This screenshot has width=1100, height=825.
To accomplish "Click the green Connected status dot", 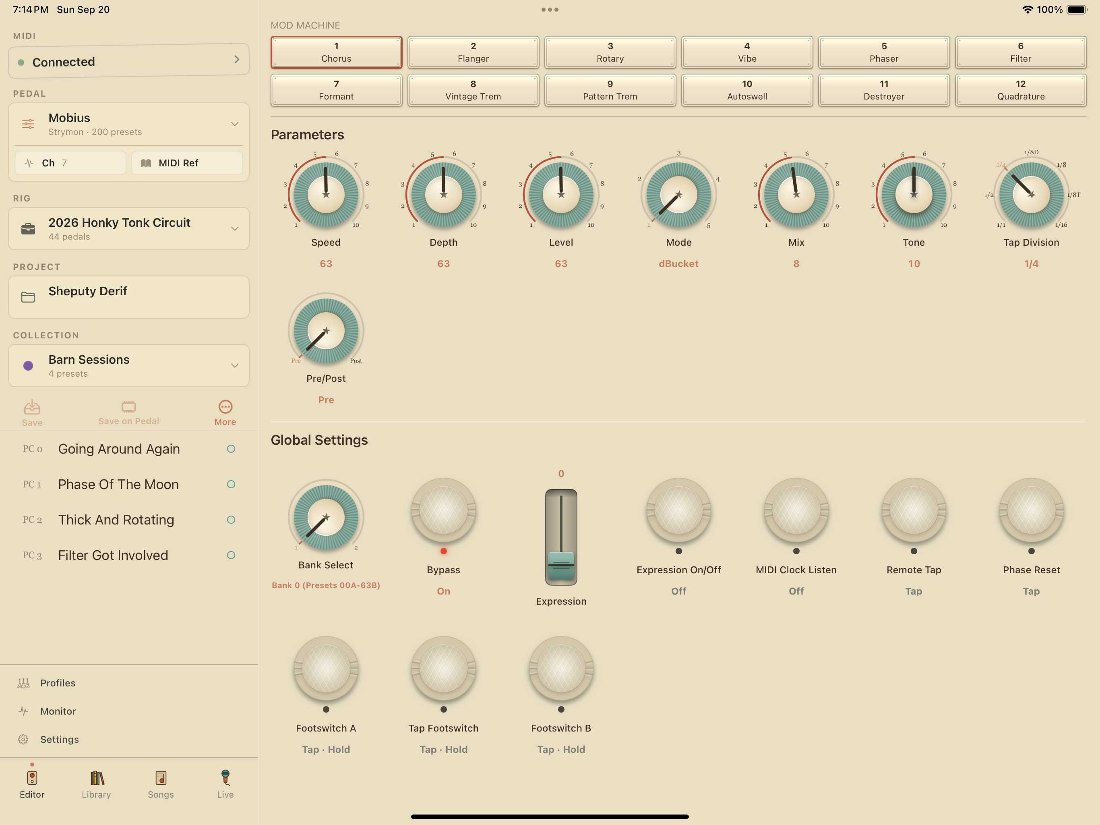I will pos(21,62).
